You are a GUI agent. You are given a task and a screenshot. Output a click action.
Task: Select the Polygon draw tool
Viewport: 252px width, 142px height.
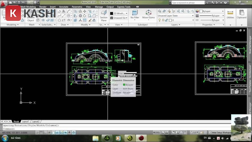pyautogui.click(x=59, y=20)
